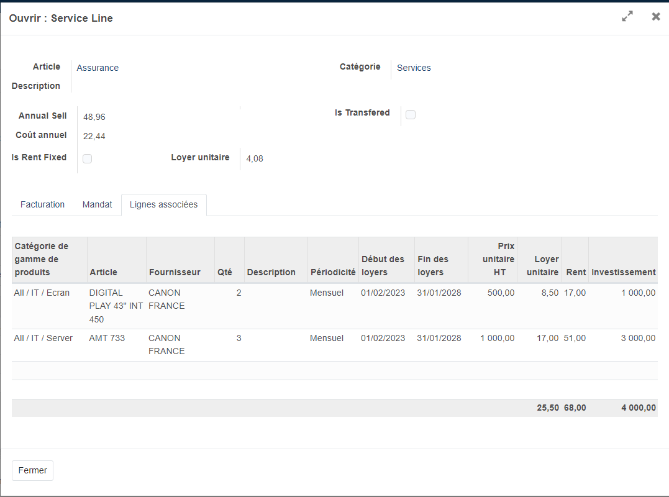This screenshot has height=497, width=669.
Task: Sort by Début des loyers column
Action: click(383, 265)
